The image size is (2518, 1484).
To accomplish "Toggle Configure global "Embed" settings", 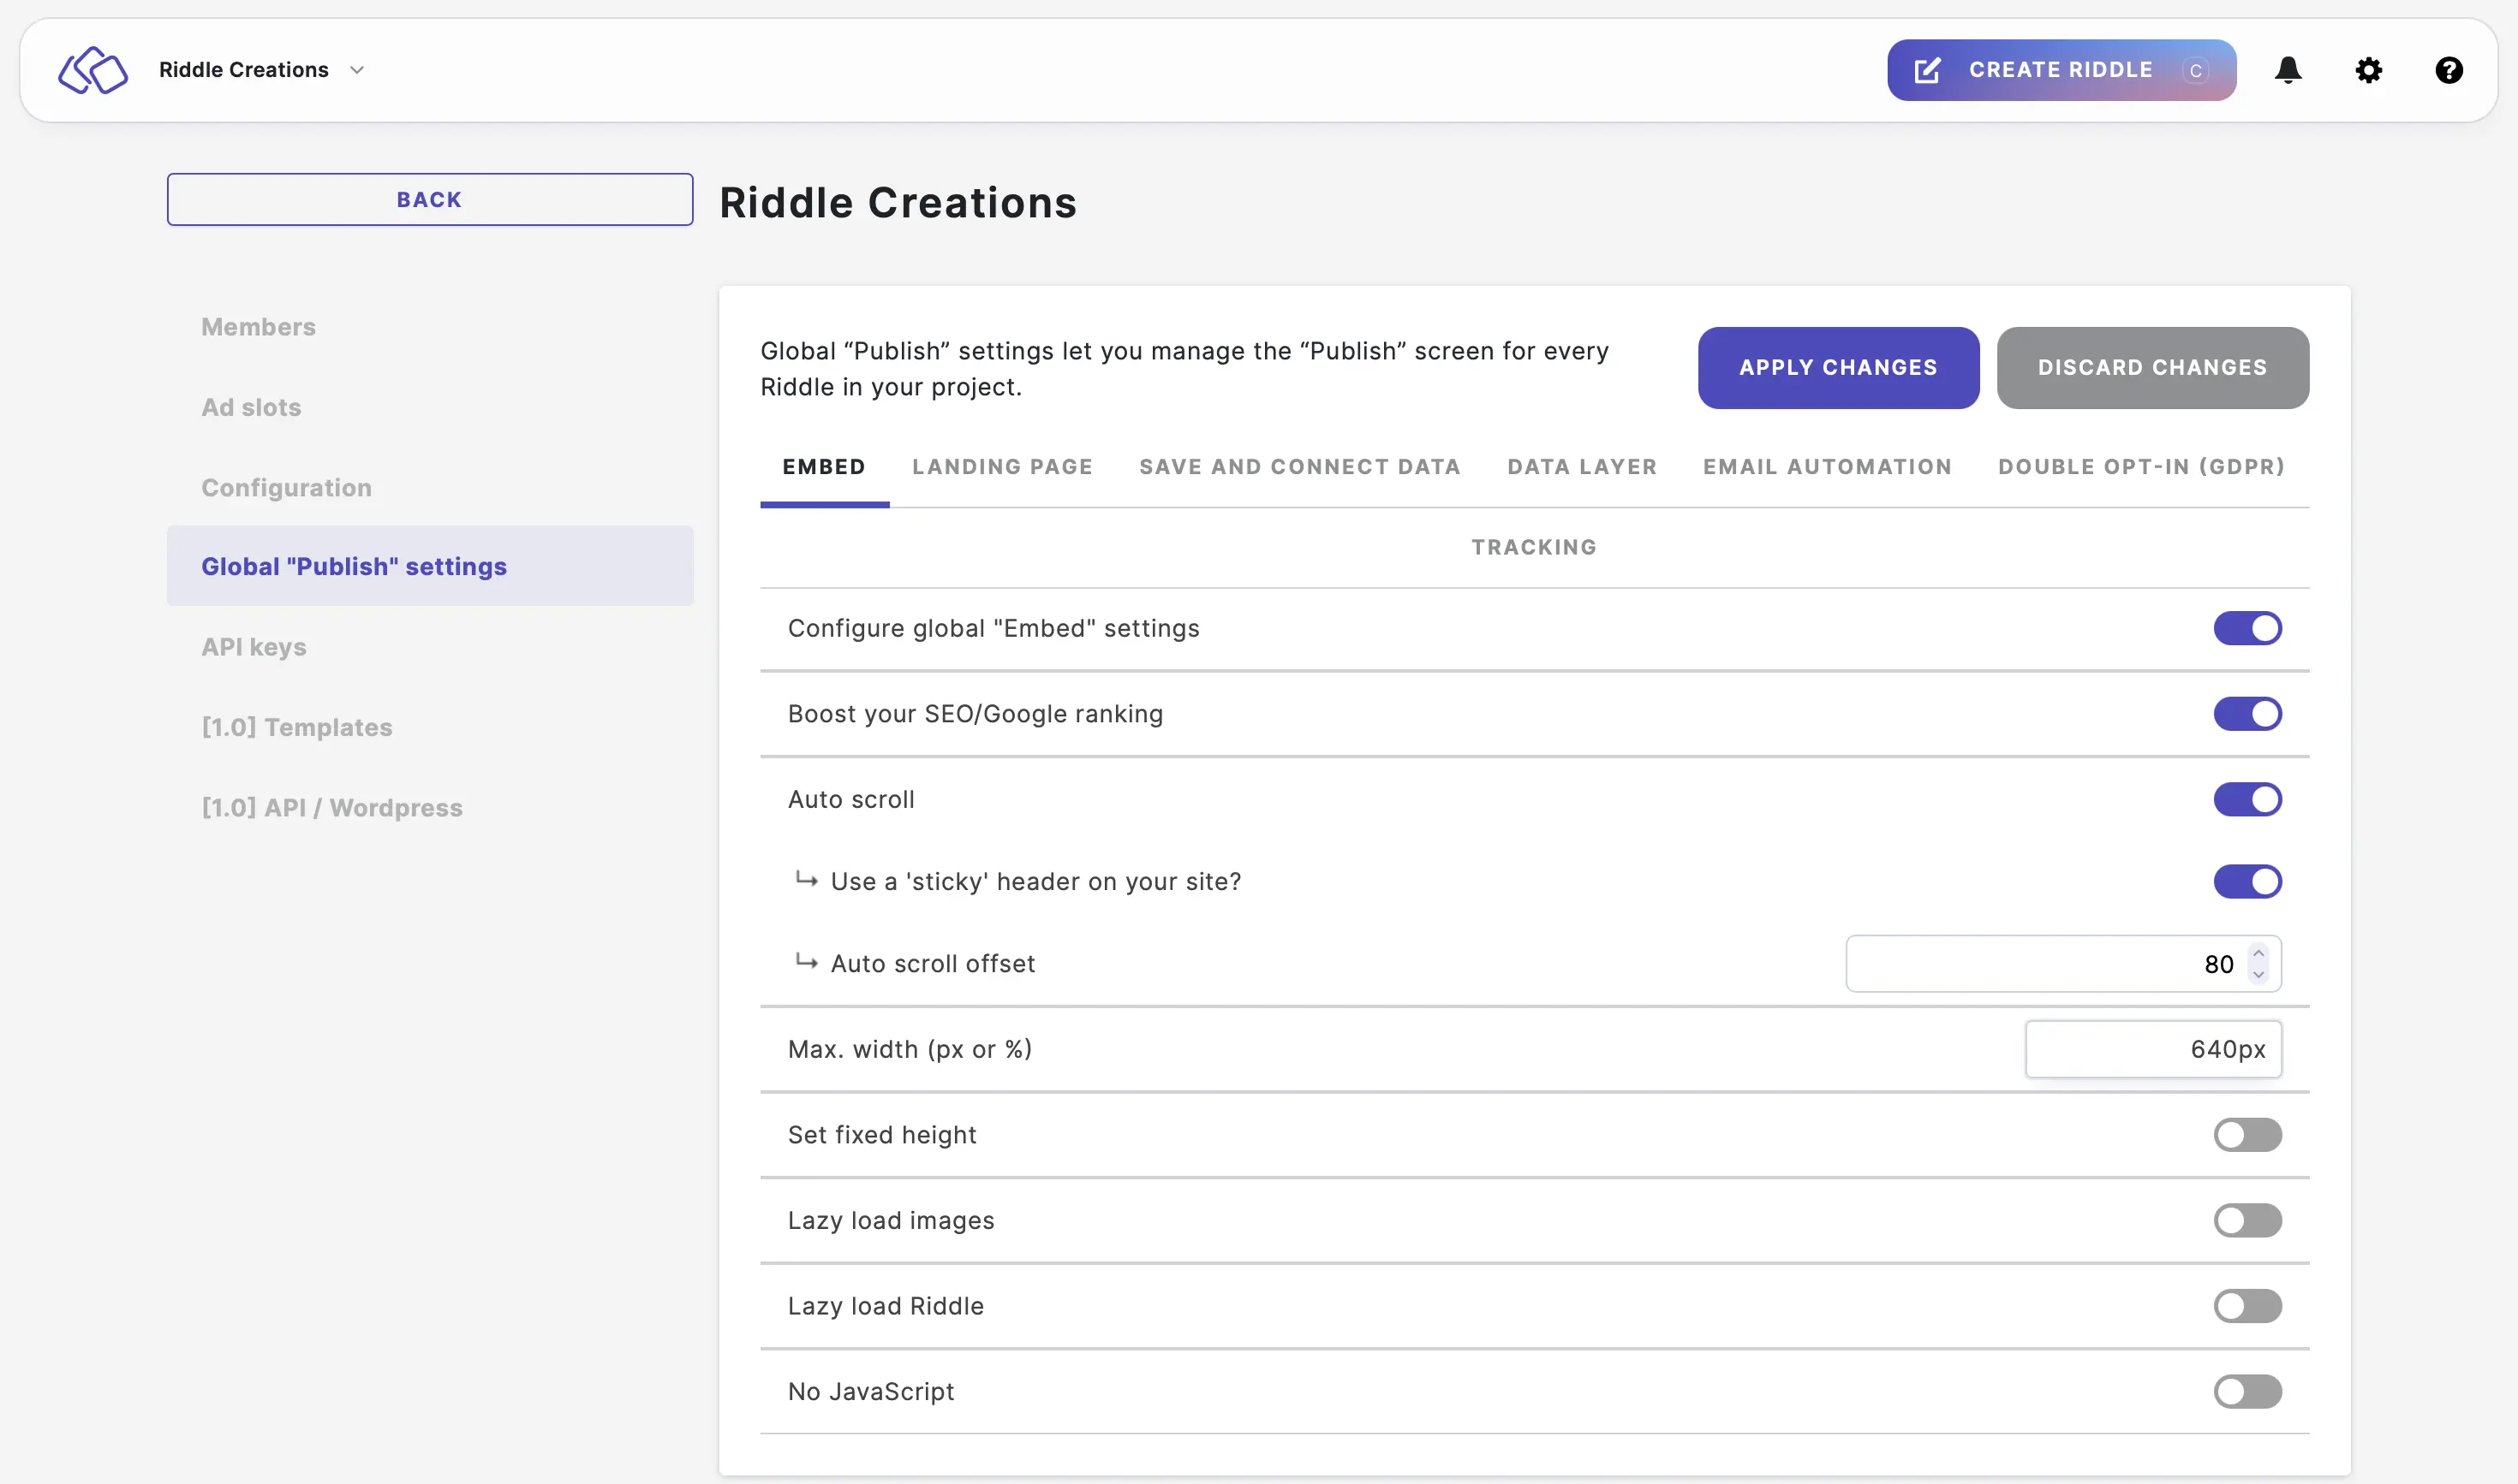I will (2247, 628).
